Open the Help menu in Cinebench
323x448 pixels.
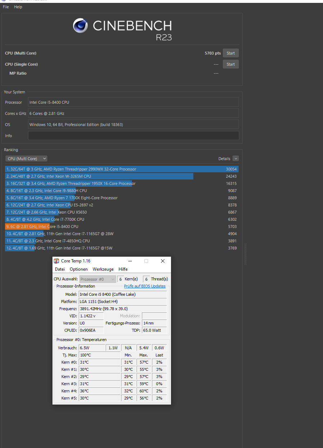(x=18, y=7)
